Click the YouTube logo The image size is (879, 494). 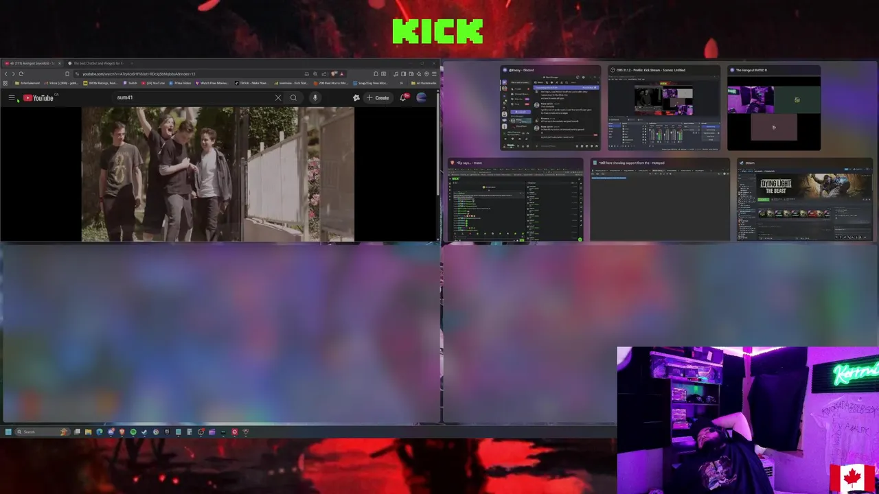(38, 97)
